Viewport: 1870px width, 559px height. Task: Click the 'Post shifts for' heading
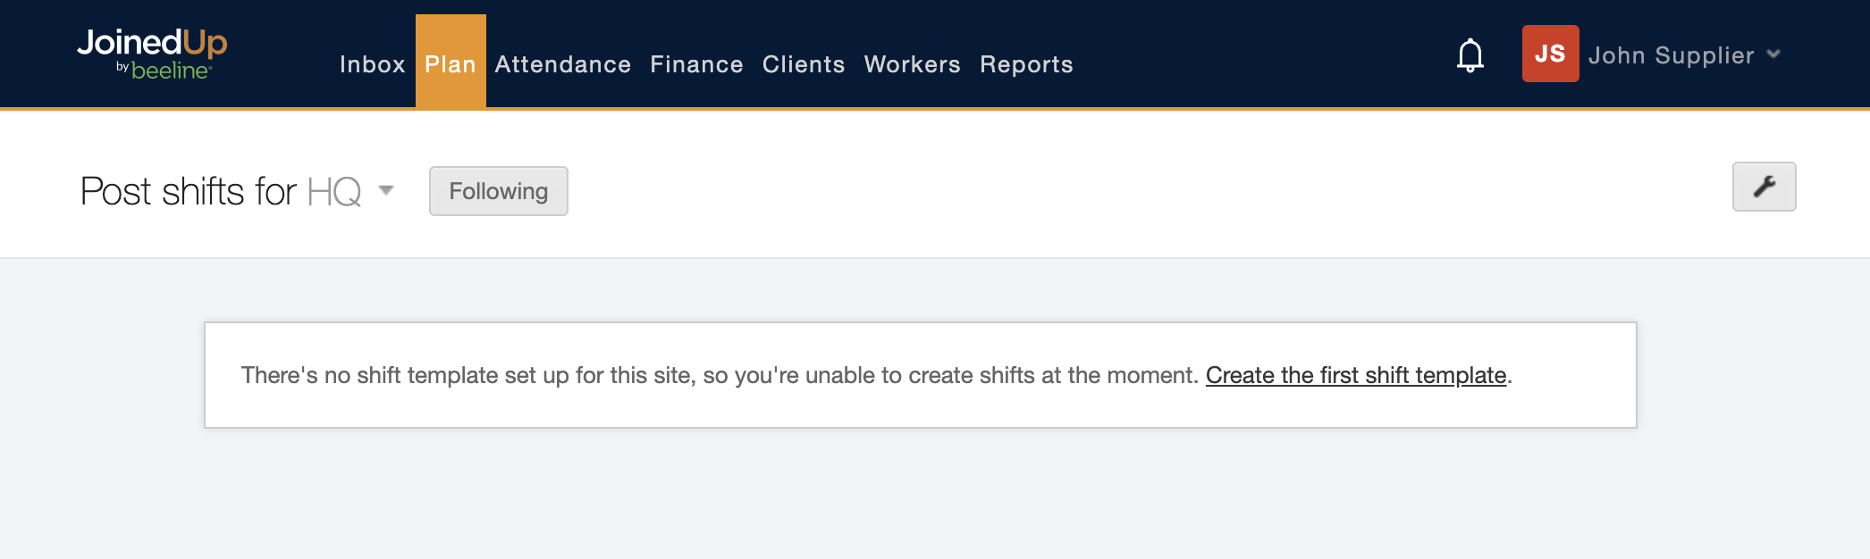click(188, 191)
